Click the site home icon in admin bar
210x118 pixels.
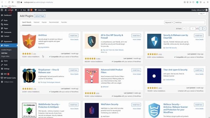6,10
